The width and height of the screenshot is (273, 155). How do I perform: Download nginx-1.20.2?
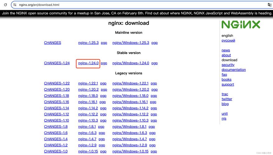(x=88, y=90)
